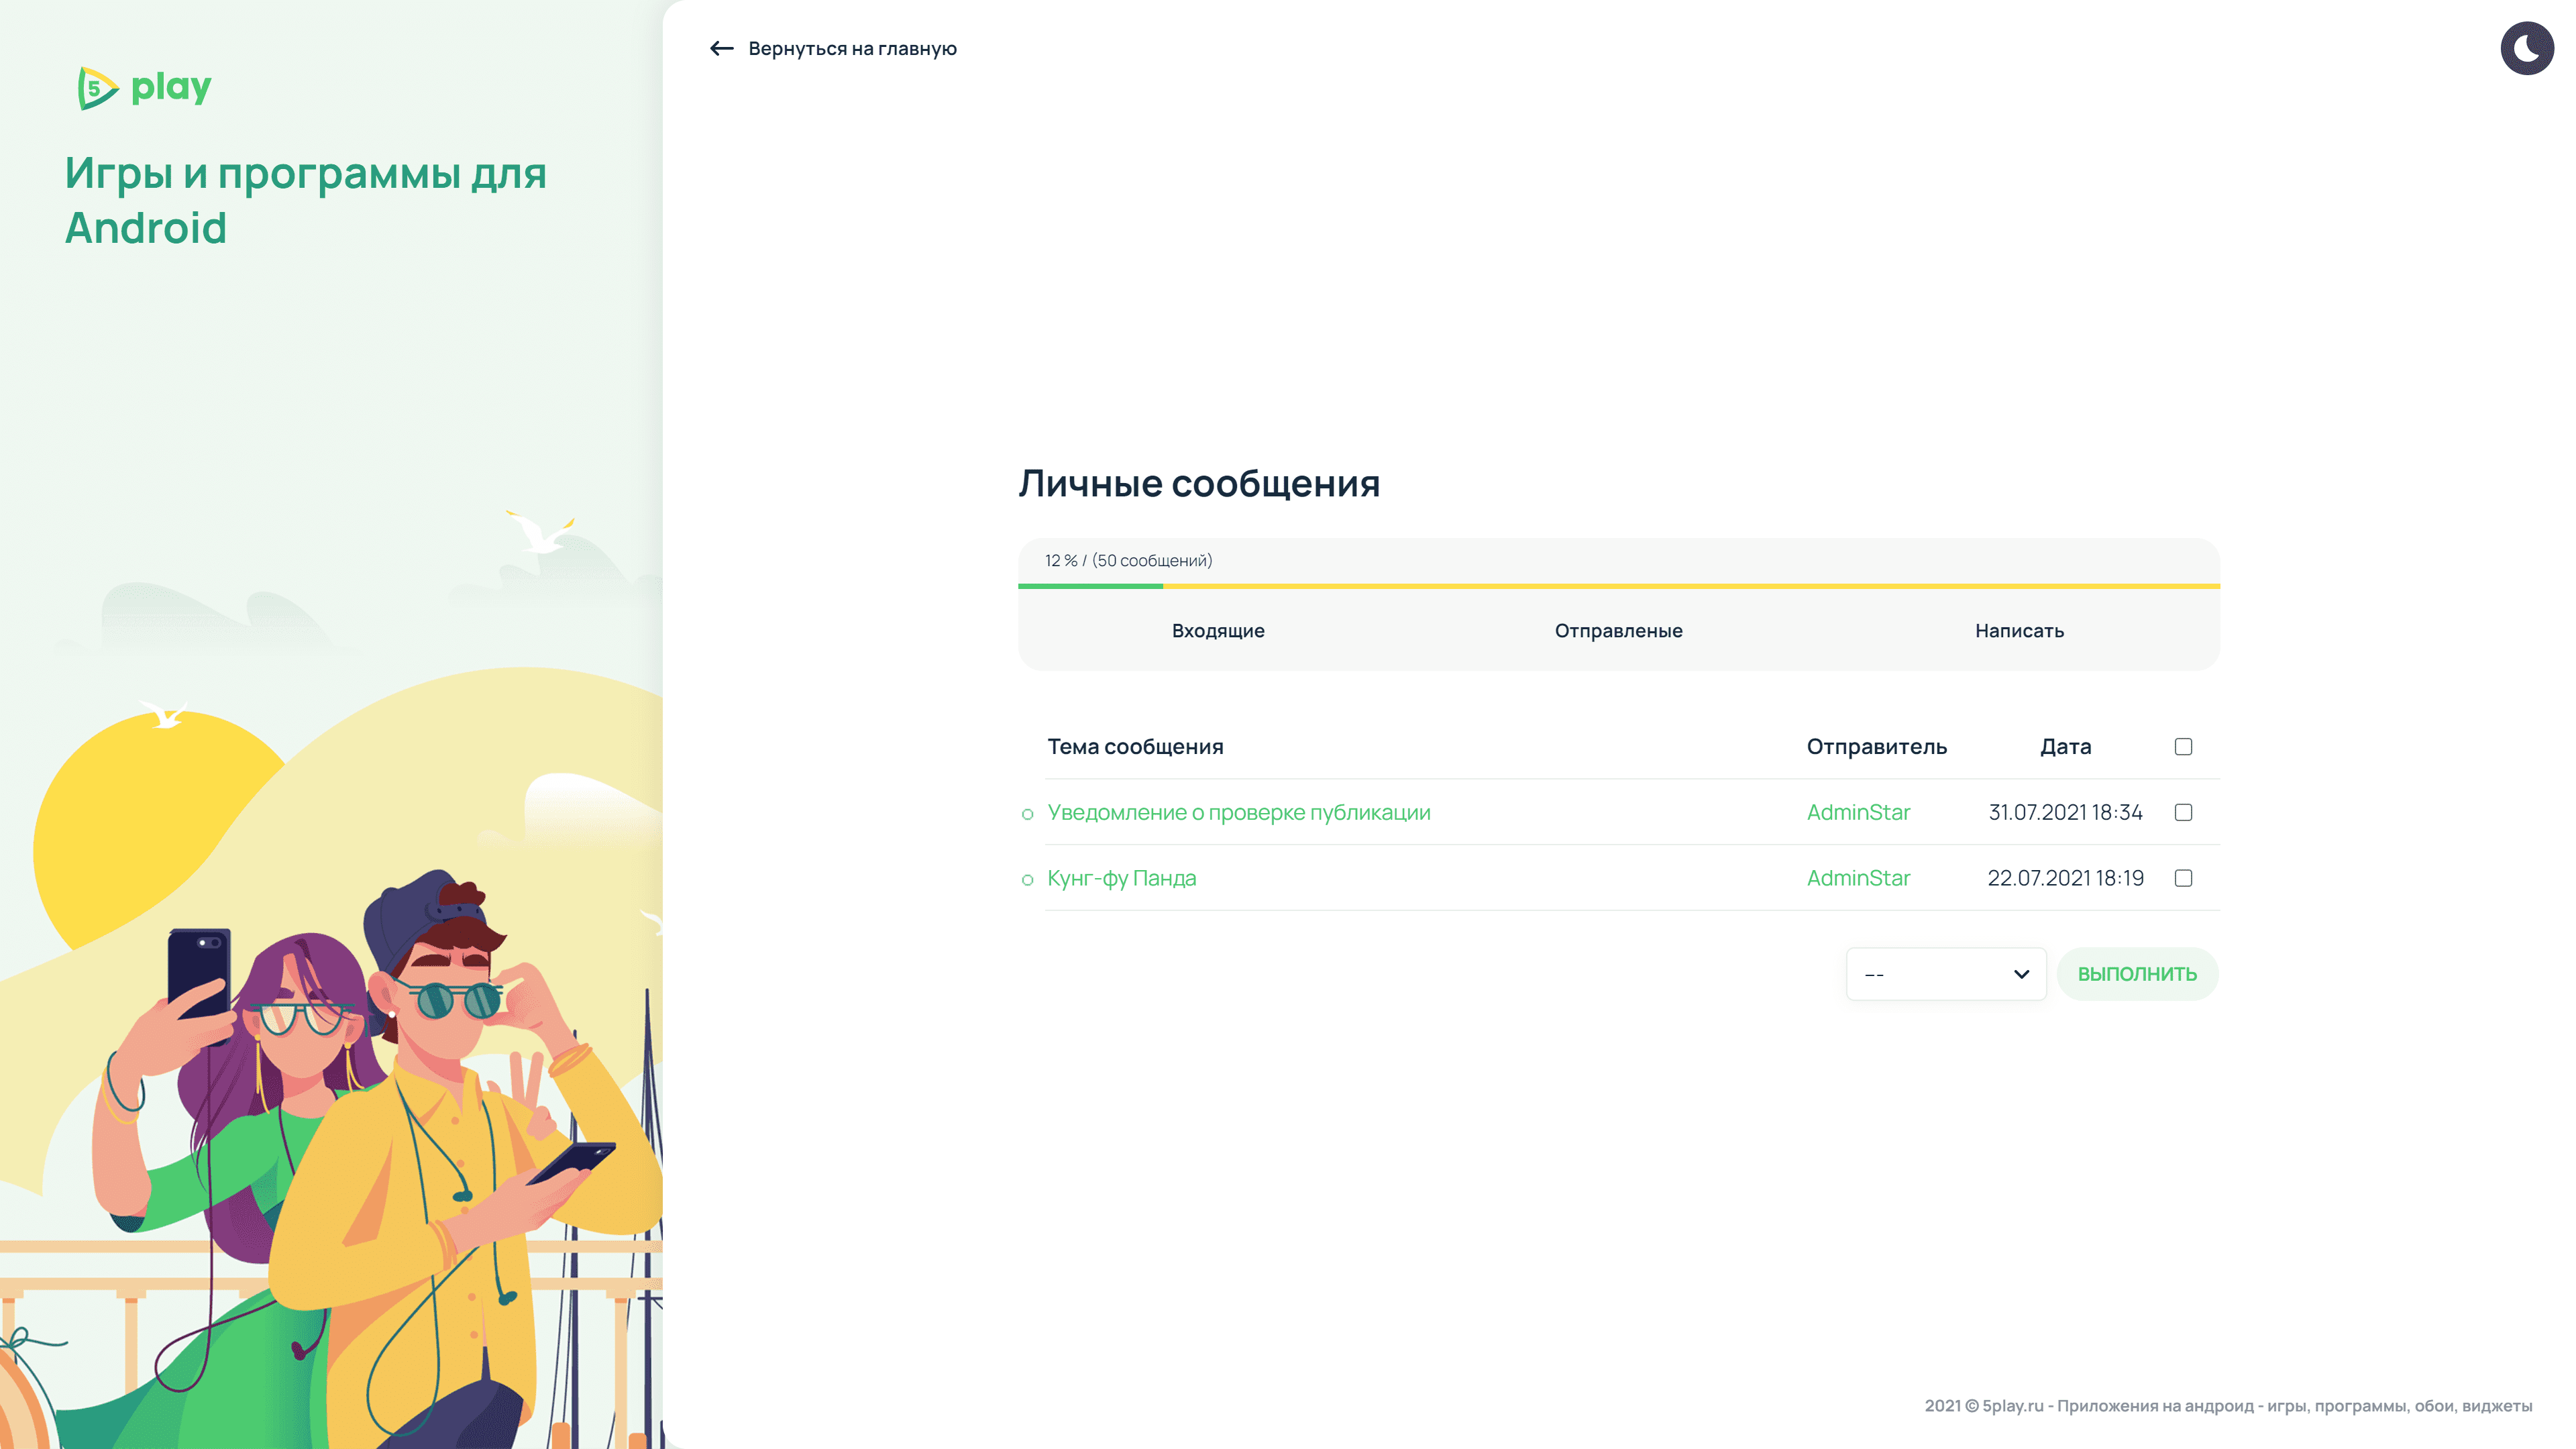Click the mailbox usage progress bar
Viewport: 2576px width, 1449px height.
pyautogui.click(x=1618, y=586)
